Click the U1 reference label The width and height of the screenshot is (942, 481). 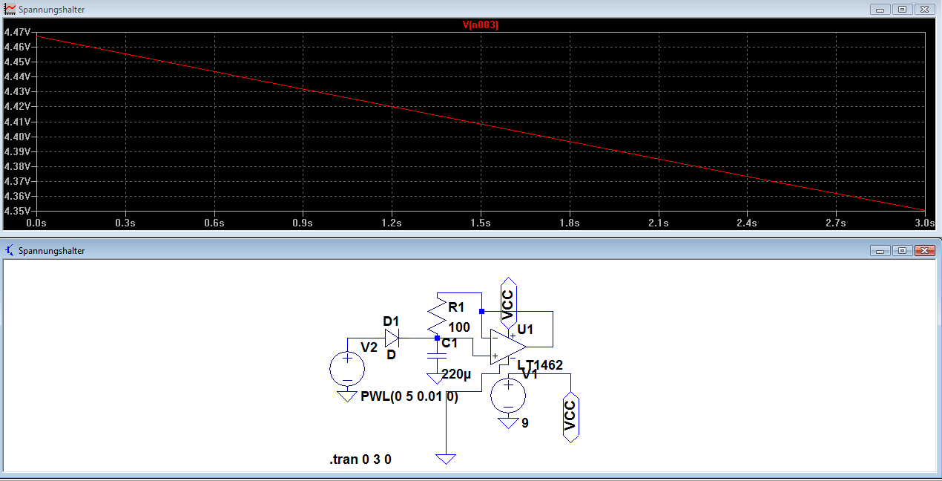[526, 329]
